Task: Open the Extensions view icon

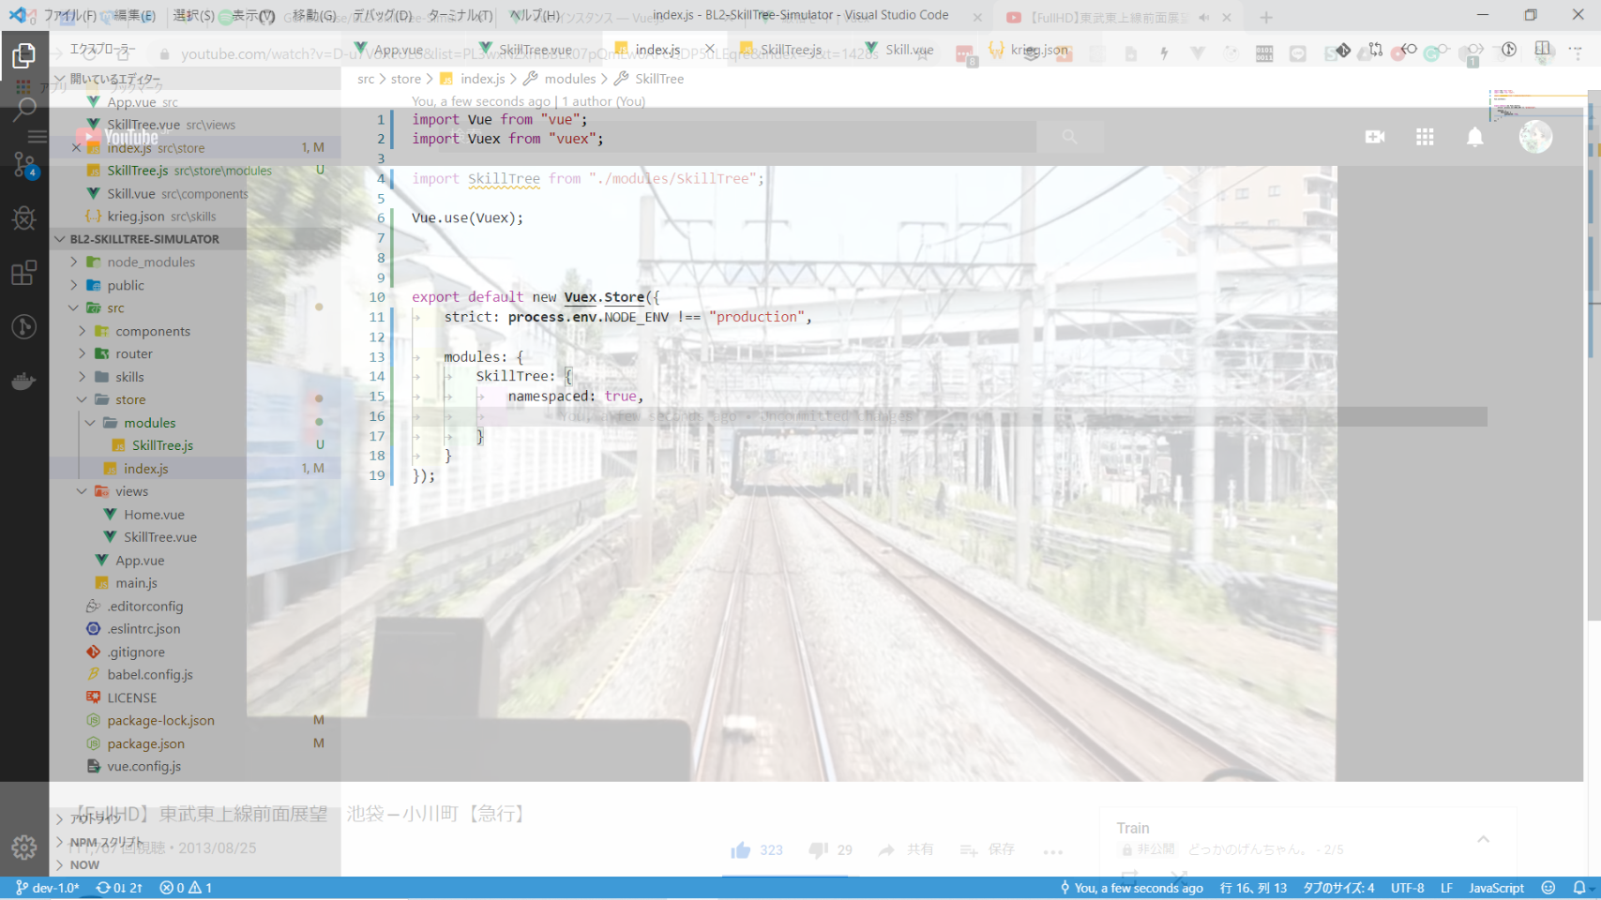Action: coord(24,273)
